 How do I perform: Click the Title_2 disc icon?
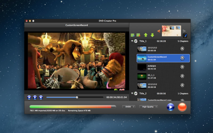pos(136,93)
